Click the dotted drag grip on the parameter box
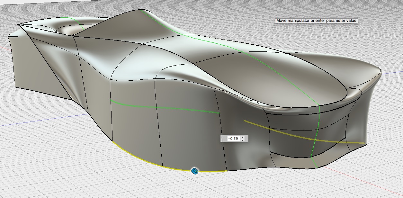Image resolution: width=403 pixels, height=198 pixels. [x=221, y=138]
